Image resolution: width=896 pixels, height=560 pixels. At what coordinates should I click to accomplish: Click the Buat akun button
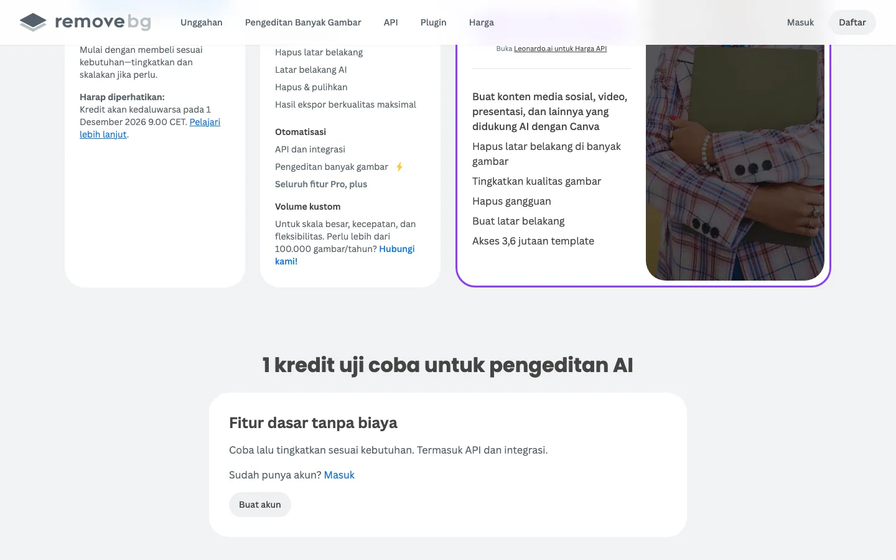coord(260,505)
